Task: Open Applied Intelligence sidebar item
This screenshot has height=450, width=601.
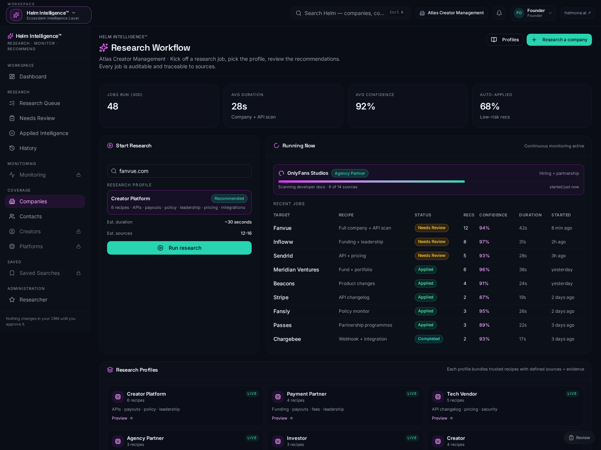Action: point(45,133)
